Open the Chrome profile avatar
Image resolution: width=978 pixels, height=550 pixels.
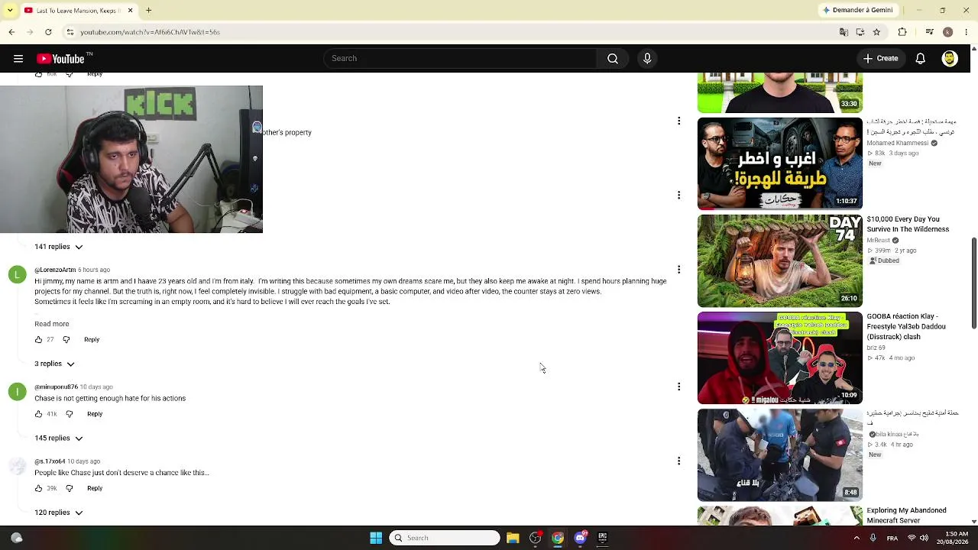(x=948, y=32)
